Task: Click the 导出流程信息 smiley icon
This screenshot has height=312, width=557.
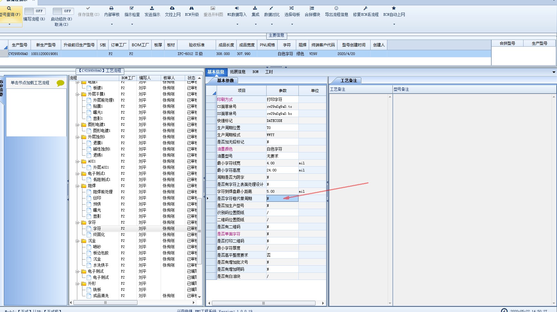Action: tap(336, 8)
